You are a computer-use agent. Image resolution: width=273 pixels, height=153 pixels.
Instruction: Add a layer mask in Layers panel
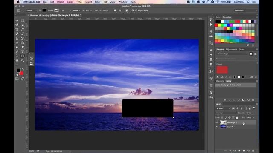click(235, 150)
